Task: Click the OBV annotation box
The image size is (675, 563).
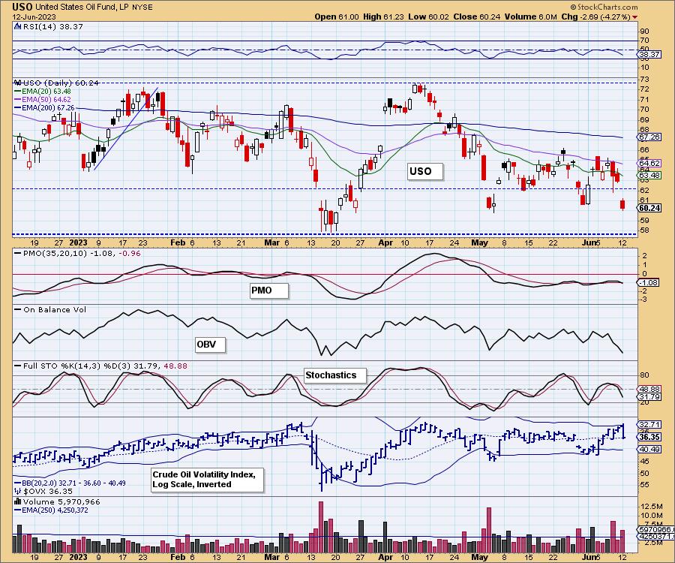Action: click(211, 345)
